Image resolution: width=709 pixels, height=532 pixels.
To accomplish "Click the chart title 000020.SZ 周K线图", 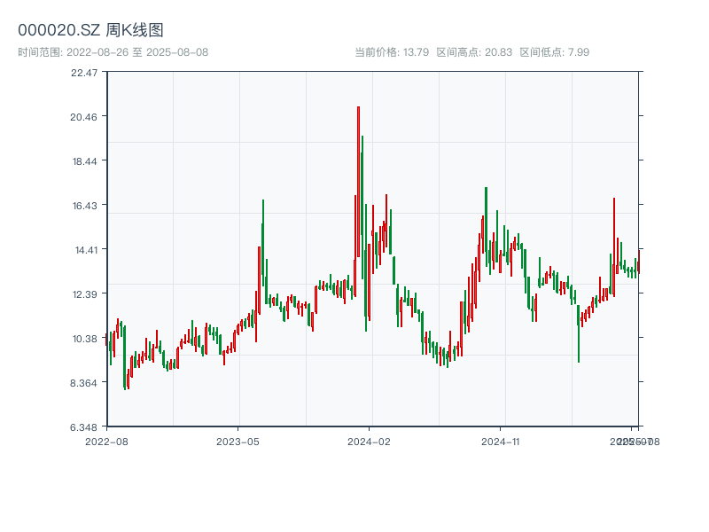I will click(90, 30).
